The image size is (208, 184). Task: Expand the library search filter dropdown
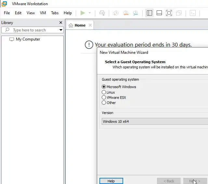pos(61,30)
